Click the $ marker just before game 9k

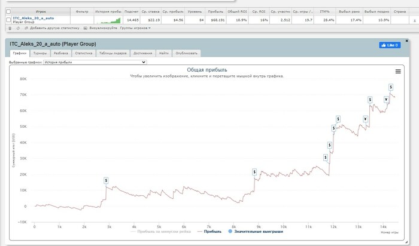(x=254, y=172)
